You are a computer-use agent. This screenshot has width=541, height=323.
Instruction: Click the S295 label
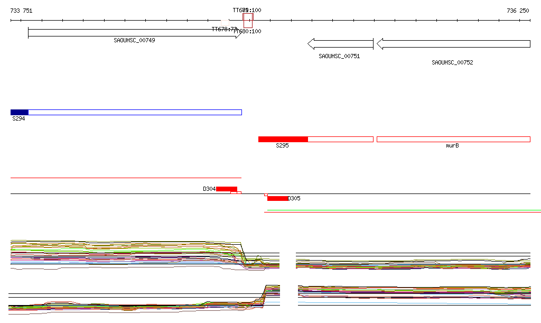coord(282,145)
